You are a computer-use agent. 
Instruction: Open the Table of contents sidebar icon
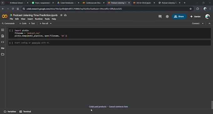3,30
